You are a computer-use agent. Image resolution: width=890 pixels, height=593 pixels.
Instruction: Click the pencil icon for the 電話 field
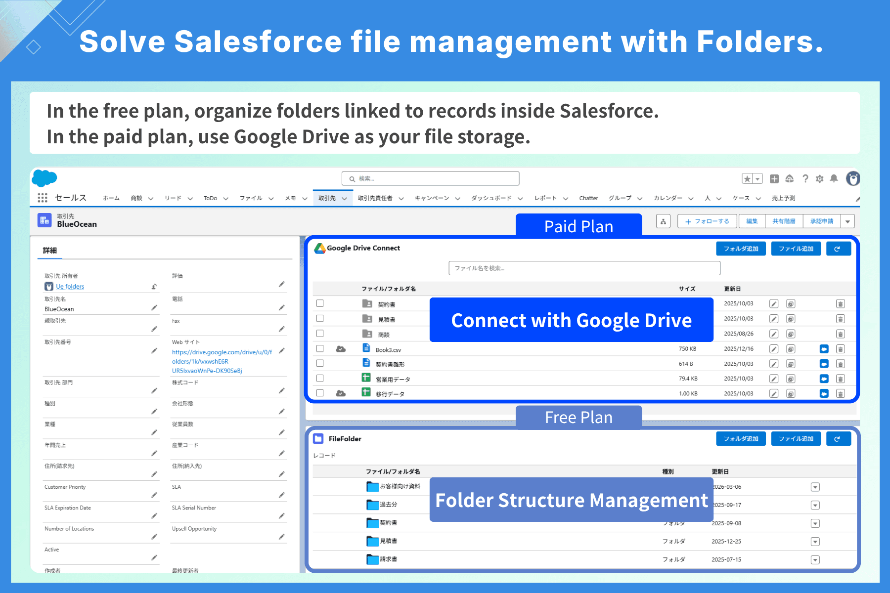pos(281,308)
